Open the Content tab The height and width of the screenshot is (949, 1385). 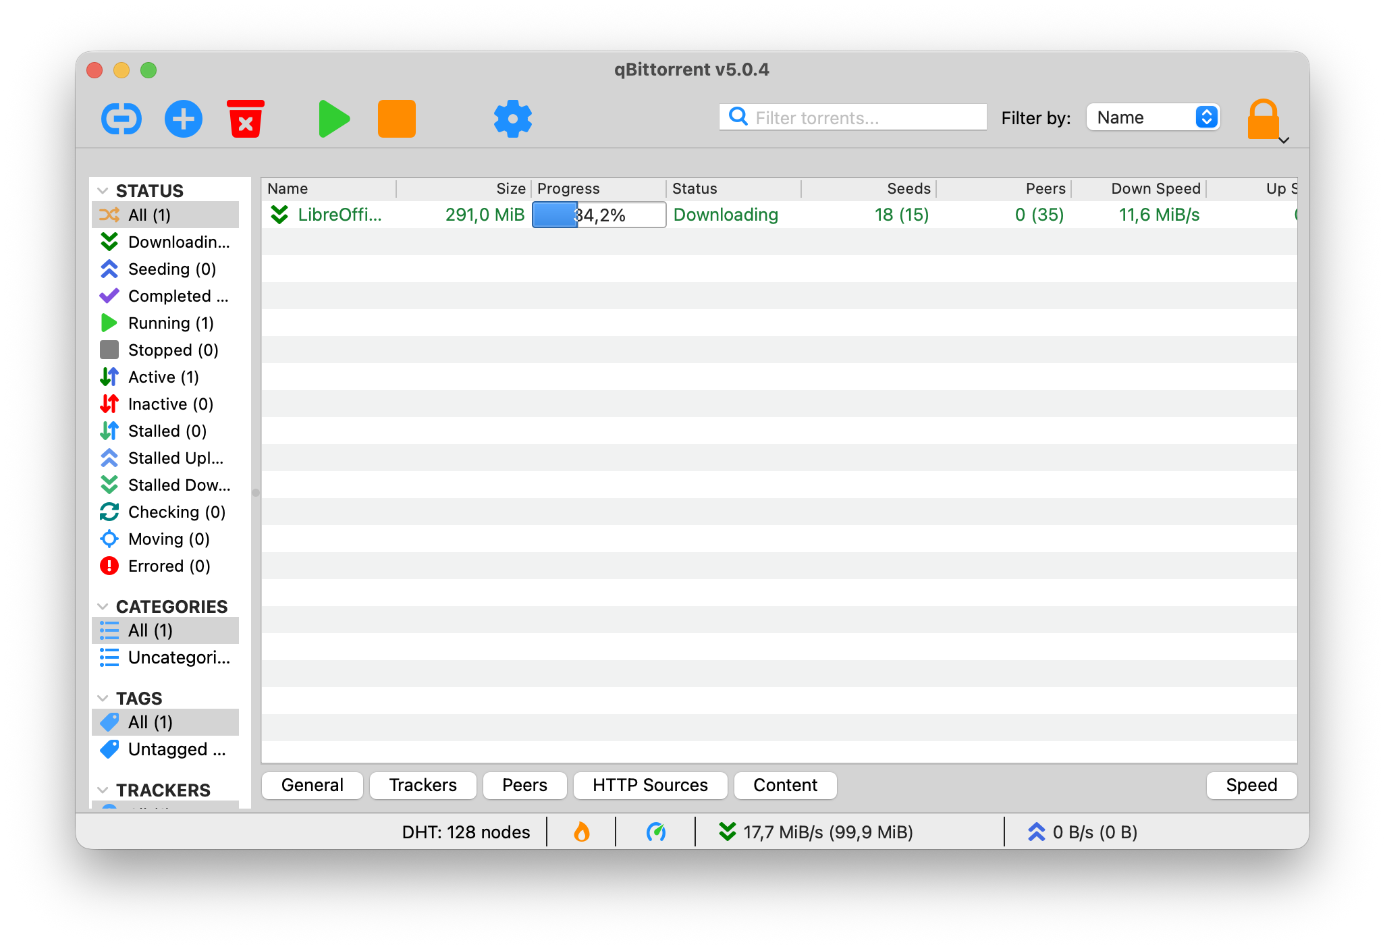(786, 786)
